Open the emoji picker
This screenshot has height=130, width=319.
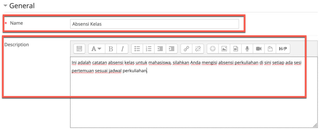click(x=213, y=49)
